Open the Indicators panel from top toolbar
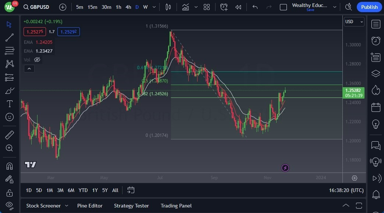 click(x=185, y=7)
